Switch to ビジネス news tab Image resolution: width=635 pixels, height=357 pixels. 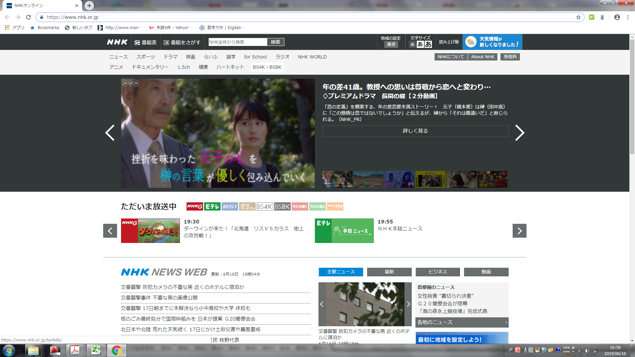pos(438,272)
